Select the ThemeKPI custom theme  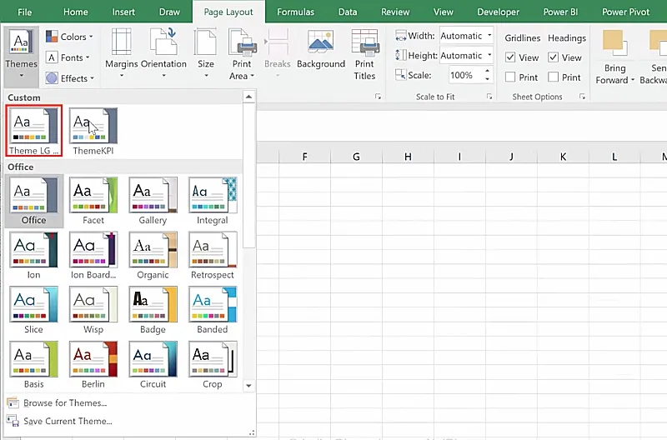click(93, 127)
